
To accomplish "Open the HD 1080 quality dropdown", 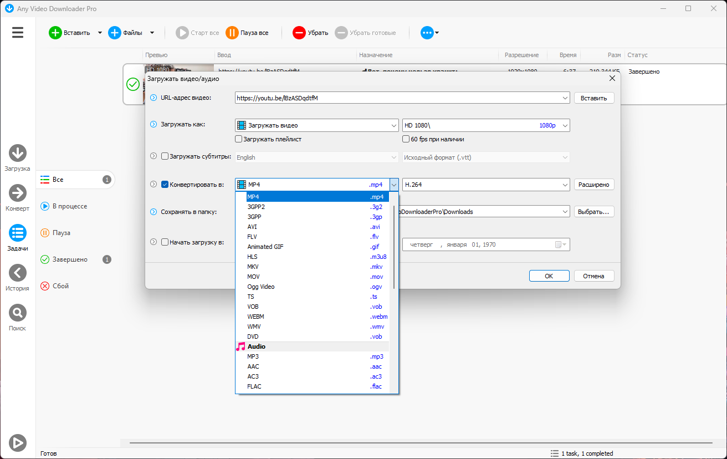I will [565, 125].
